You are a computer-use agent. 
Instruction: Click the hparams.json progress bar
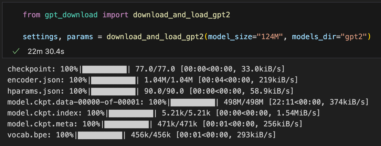pyautogui.click(x=113, y=91)
